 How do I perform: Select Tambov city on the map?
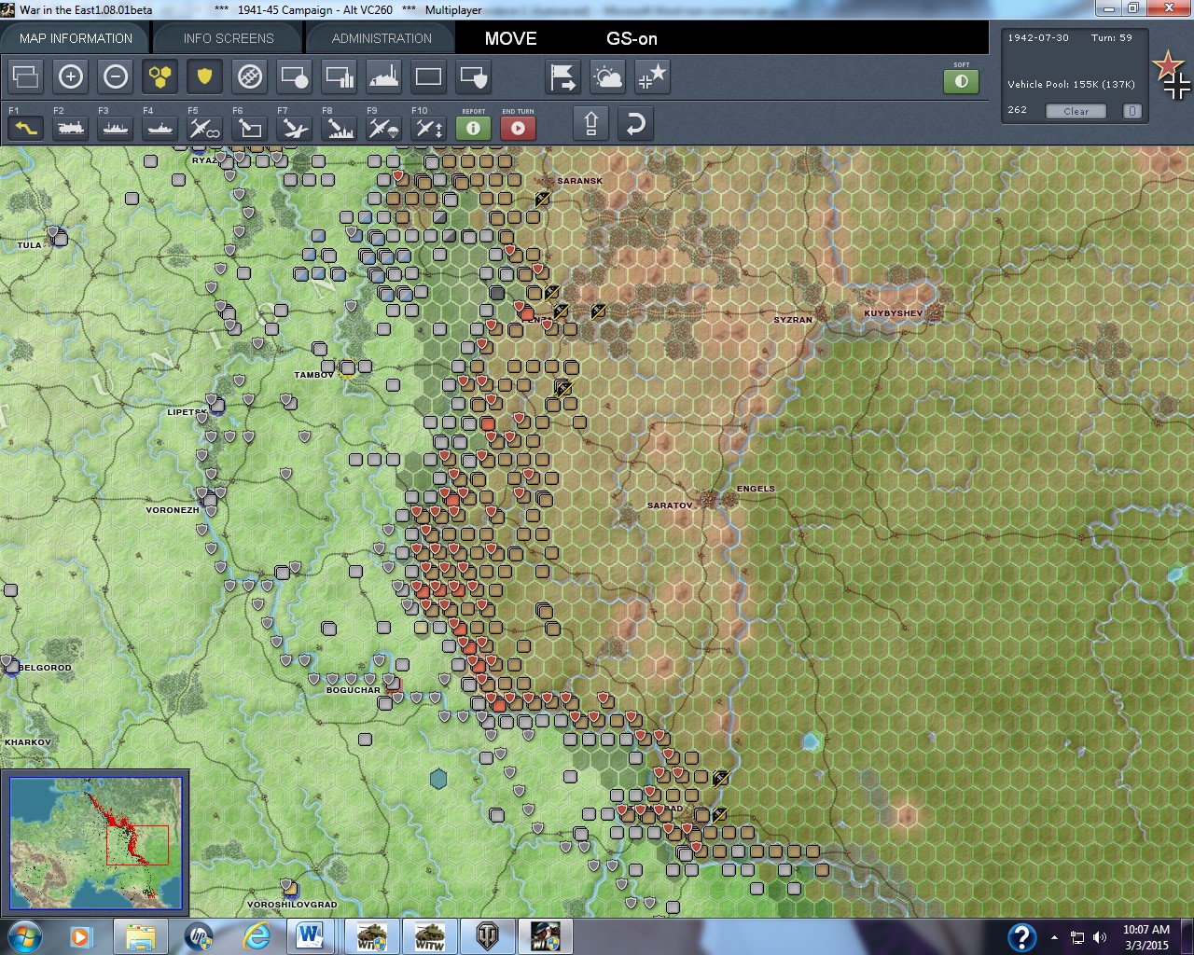[x=347, y=370]
